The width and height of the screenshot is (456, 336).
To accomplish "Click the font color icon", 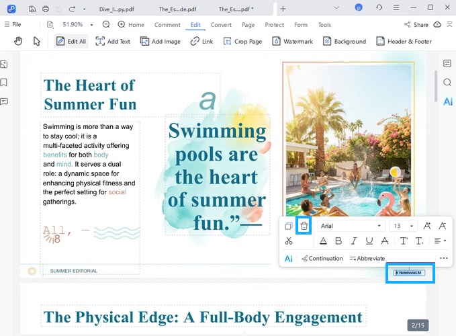I will coord(323,241).
